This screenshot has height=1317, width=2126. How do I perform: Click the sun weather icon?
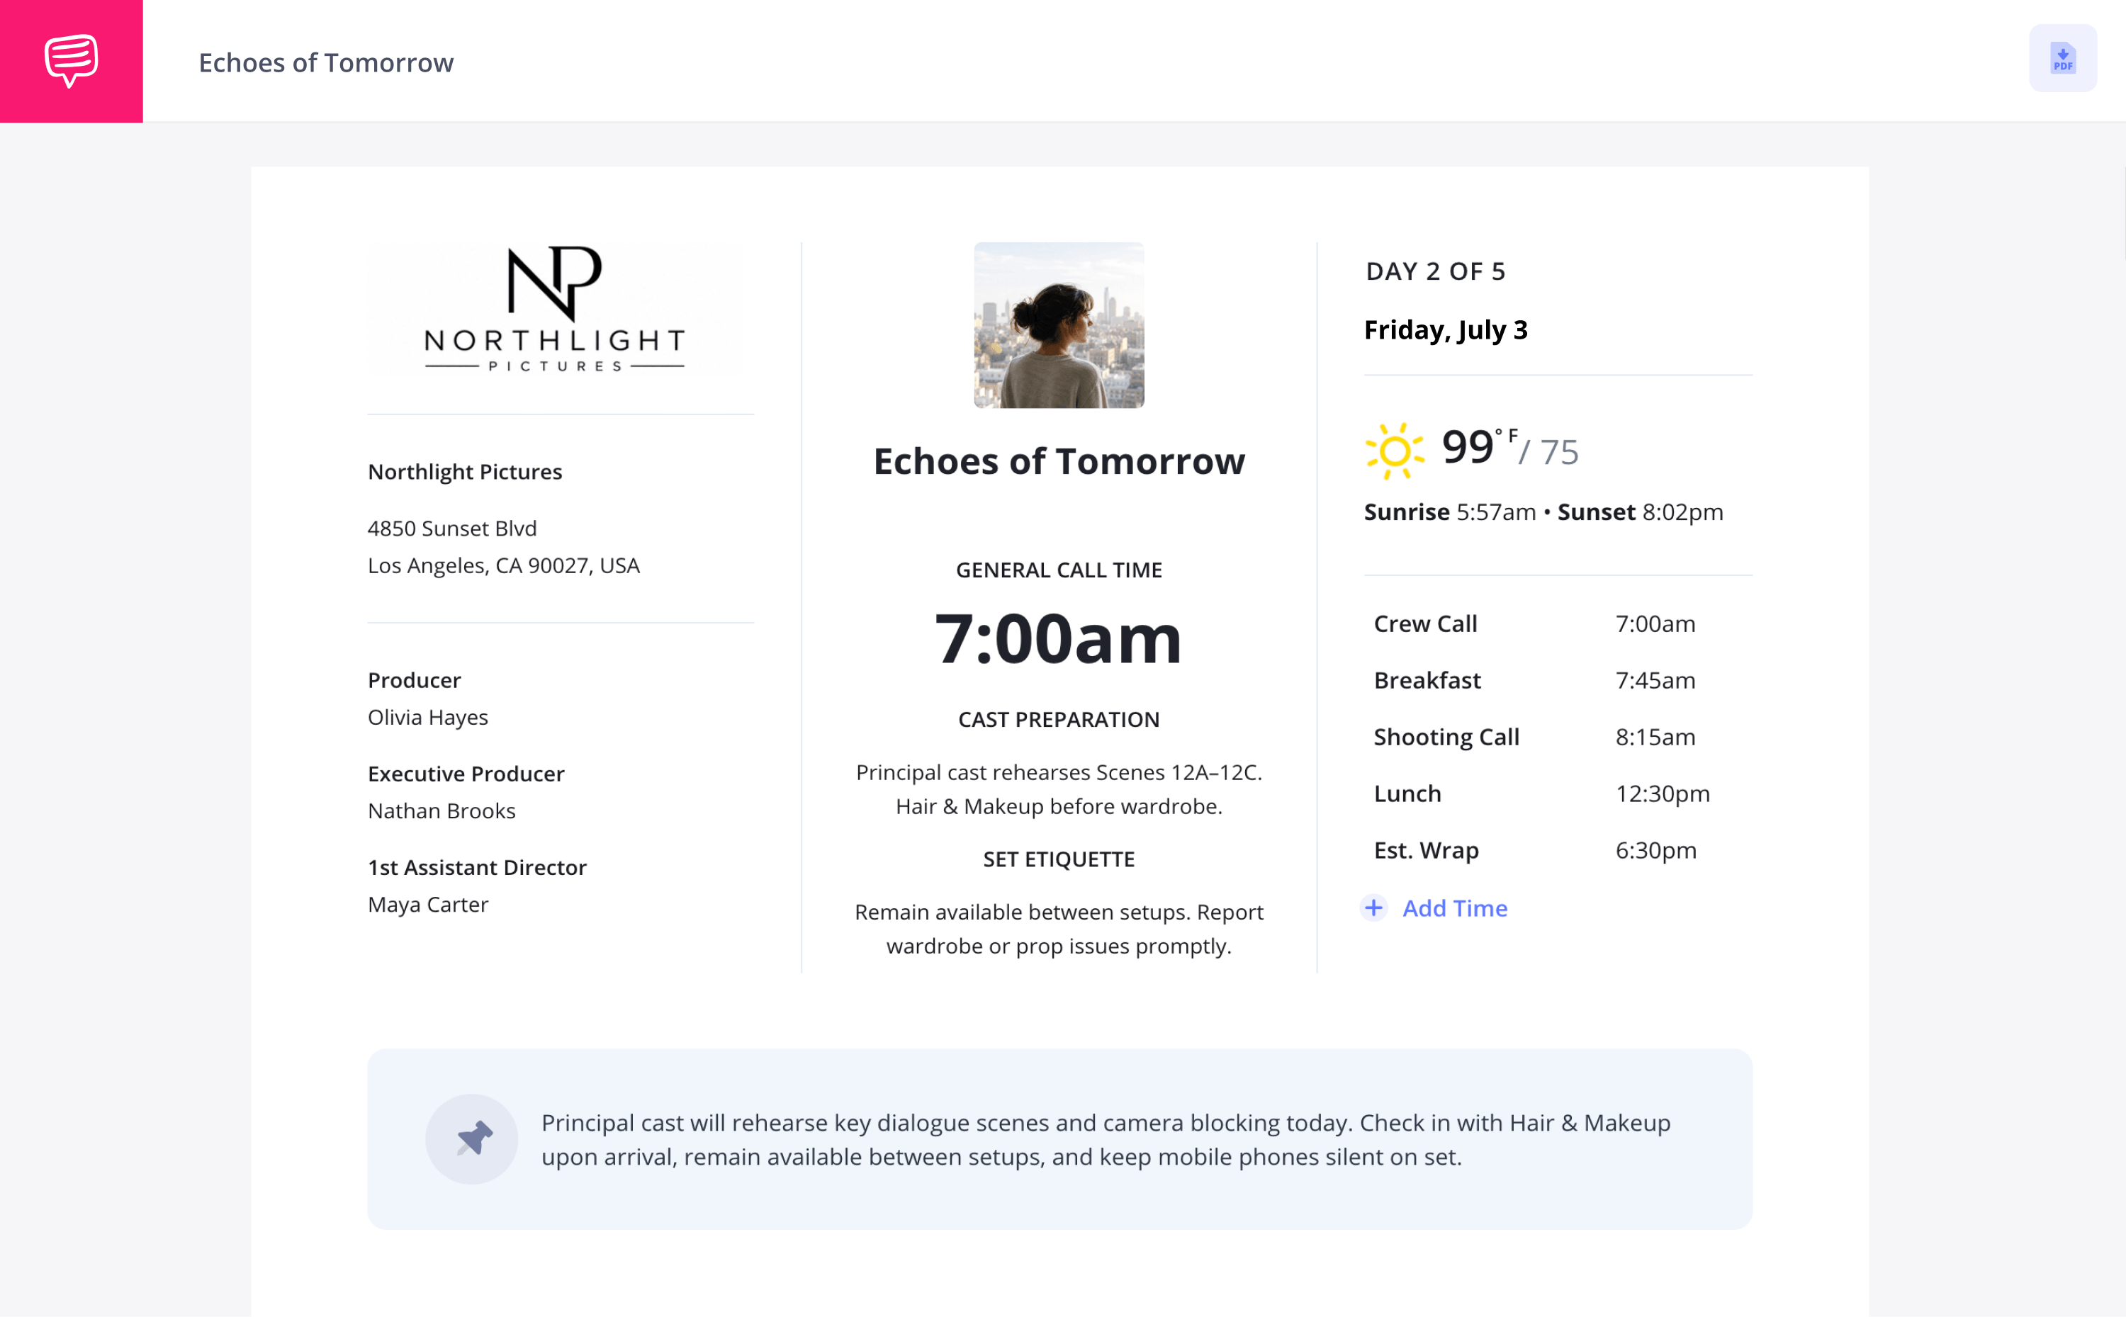[x=1394, y=451]
